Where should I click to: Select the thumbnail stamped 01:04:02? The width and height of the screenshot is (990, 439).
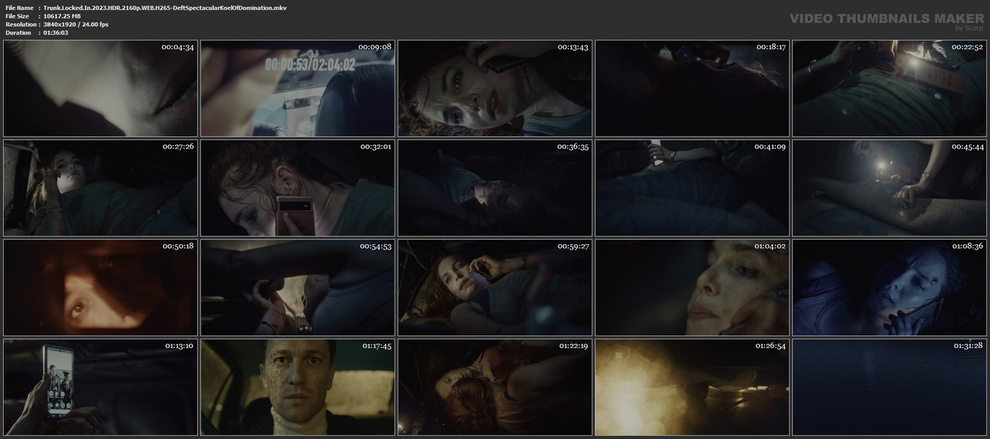(692, 288)
